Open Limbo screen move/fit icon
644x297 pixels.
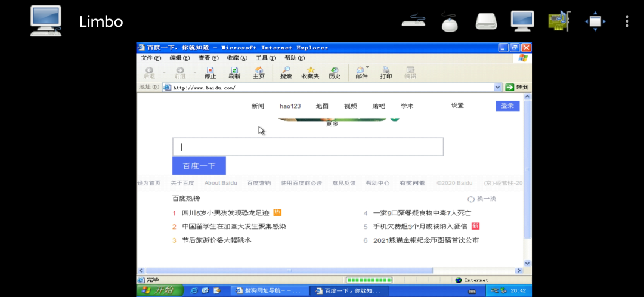595,21
